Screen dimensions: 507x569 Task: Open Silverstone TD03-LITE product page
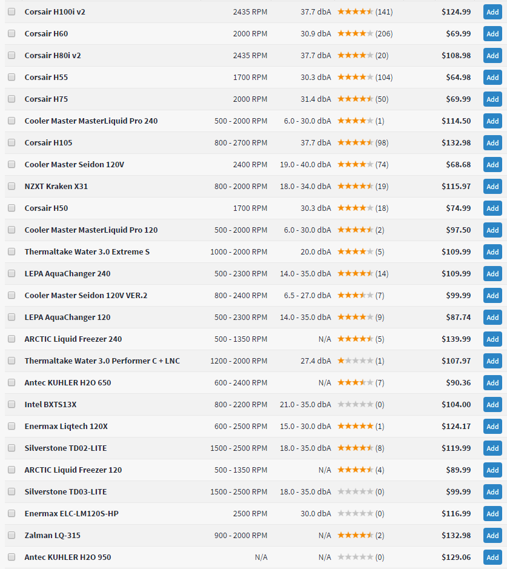pos(65,491)
